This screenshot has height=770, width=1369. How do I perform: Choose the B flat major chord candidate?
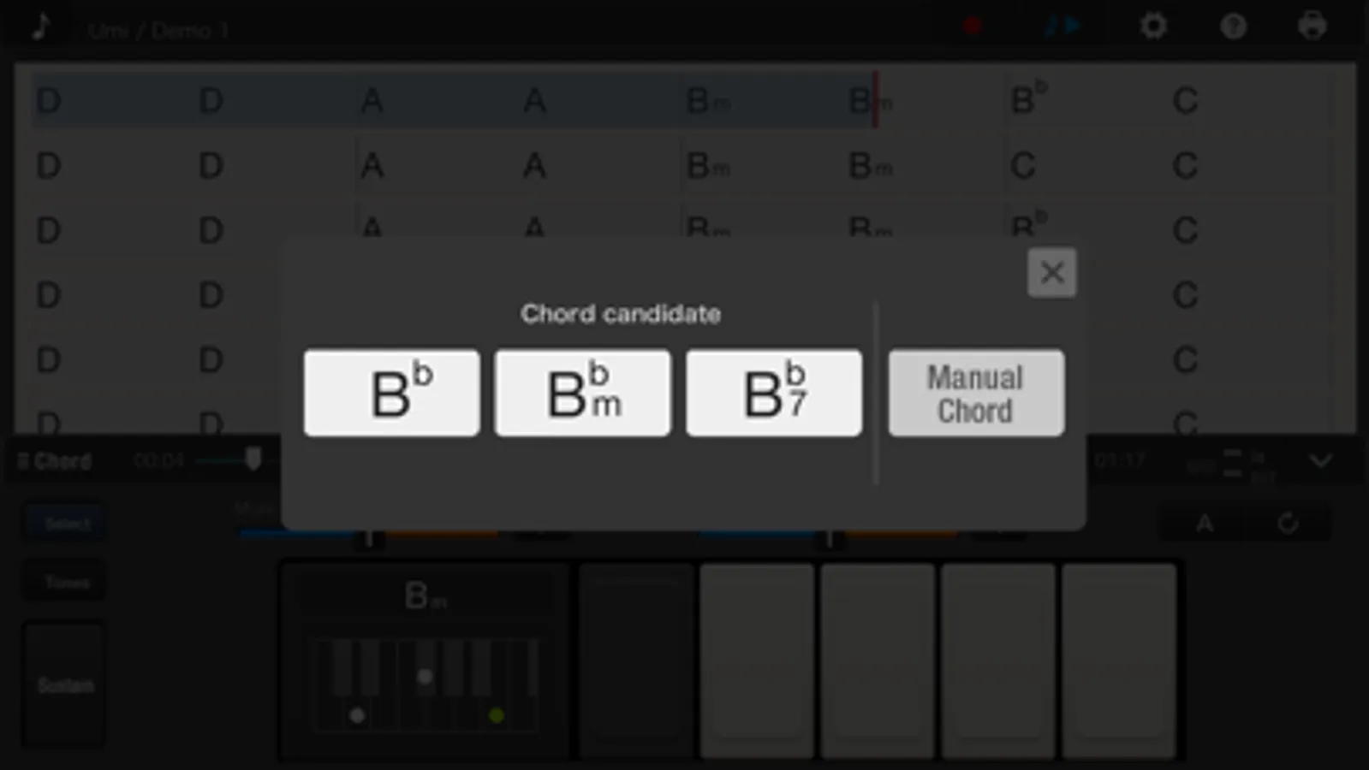coord(392,393)
